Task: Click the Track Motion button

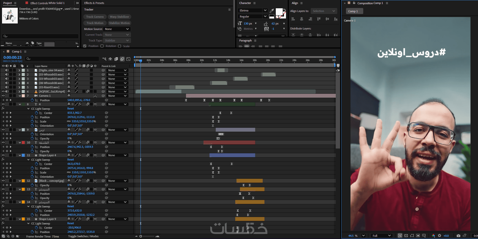Action: pos(95,23)
